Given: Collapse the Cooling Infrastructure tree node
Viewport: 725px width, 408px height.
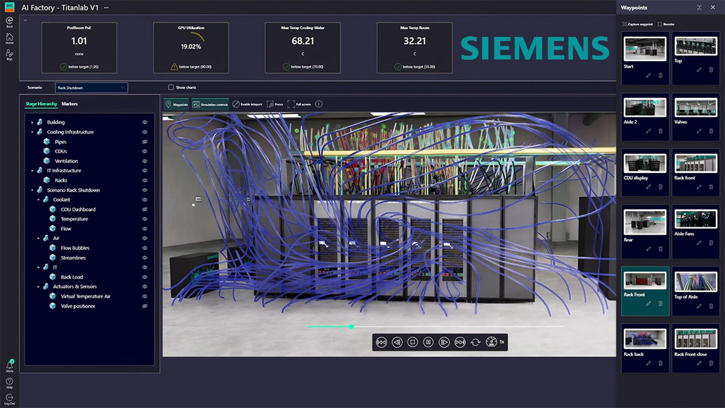Looking at the screenshot, I should pos(32,132).
